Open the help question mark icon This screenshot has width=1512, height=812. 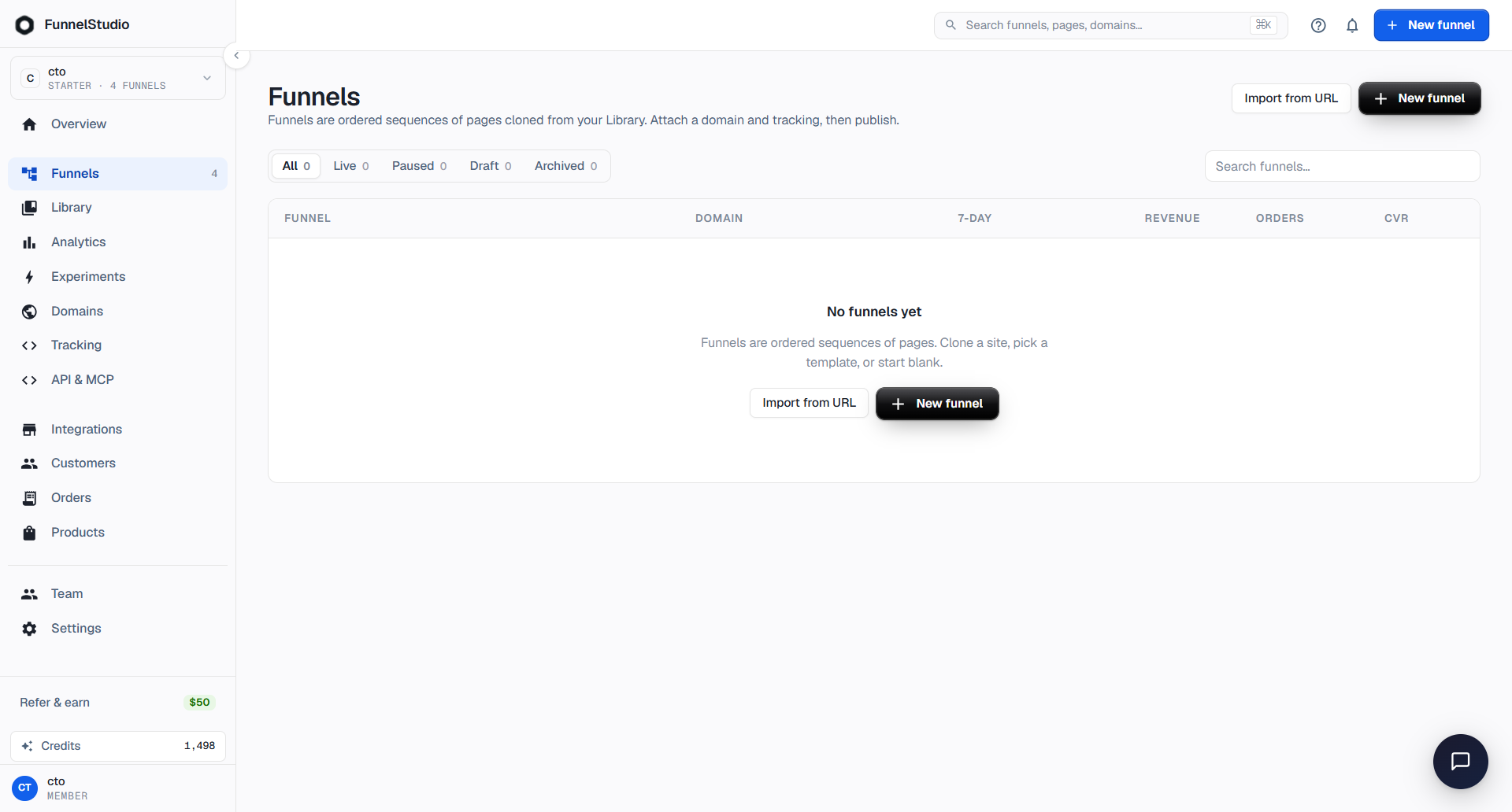(x=1318, y=25)
